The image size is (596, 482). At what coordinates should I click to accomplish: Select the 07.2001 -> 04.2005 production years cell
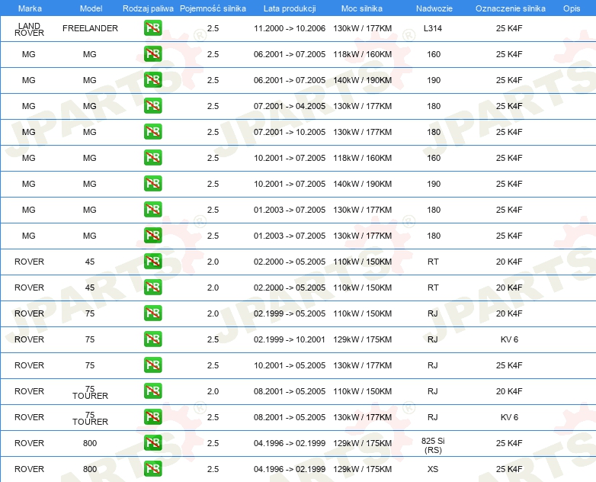coord(290,106)
